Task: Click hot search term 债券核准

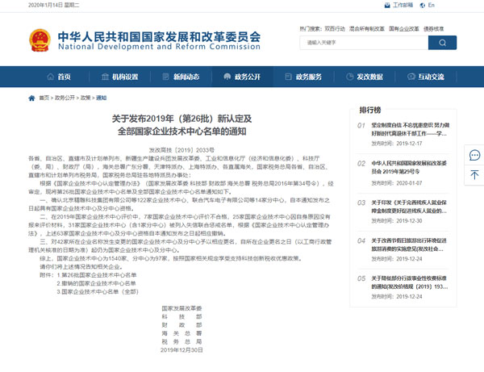Action: 433,29
